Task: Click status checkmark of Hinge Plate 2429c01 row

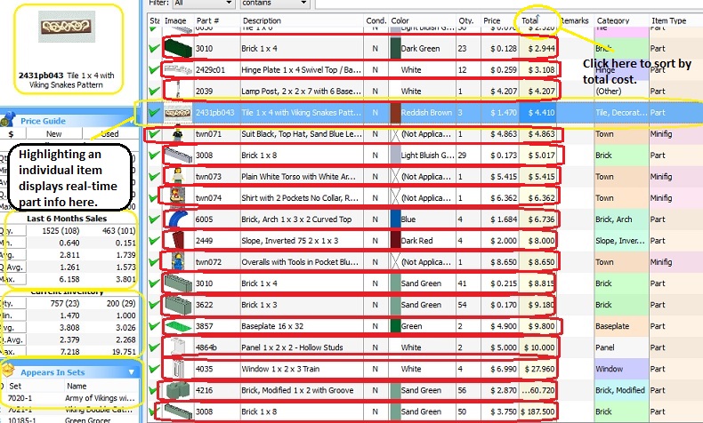Action: pyautogui.click(x=154, y=70)
